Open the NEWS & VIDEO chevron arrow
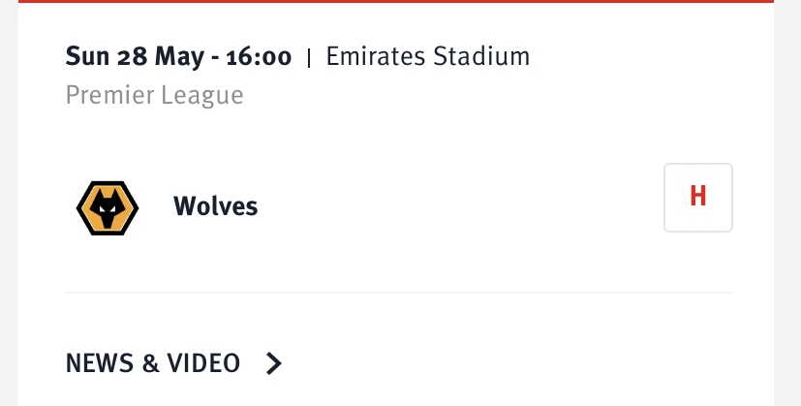This screenshot has width=801, height=406. pyautogui.click(x=274, y=363)
